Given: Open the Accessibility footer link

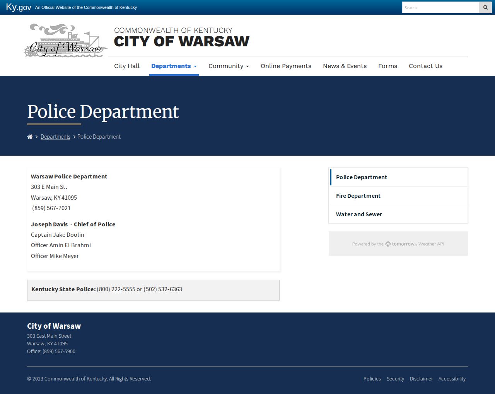Looking at the screenshot, I should (x=452, y=379).
